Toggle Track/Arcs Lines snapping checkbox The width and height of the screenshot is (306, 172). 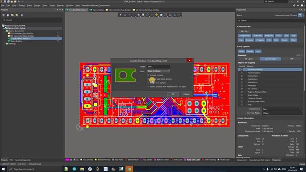click(242, 73)
